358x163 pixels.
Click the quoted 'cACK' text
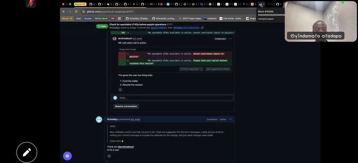tap(112, 126)
